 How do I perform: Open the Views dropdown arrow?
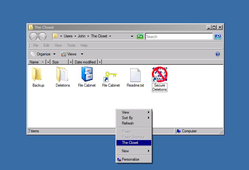click(x=82, y=54)
